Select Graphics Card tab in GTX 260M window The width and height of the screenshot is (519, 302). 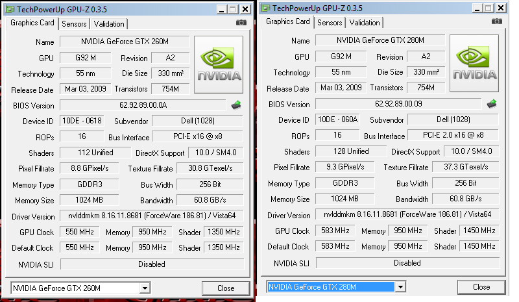(x=32, y=23)
